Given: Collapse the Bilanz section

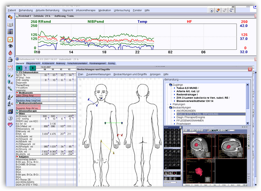Looking at the screenshot, I should coord(17,113).
